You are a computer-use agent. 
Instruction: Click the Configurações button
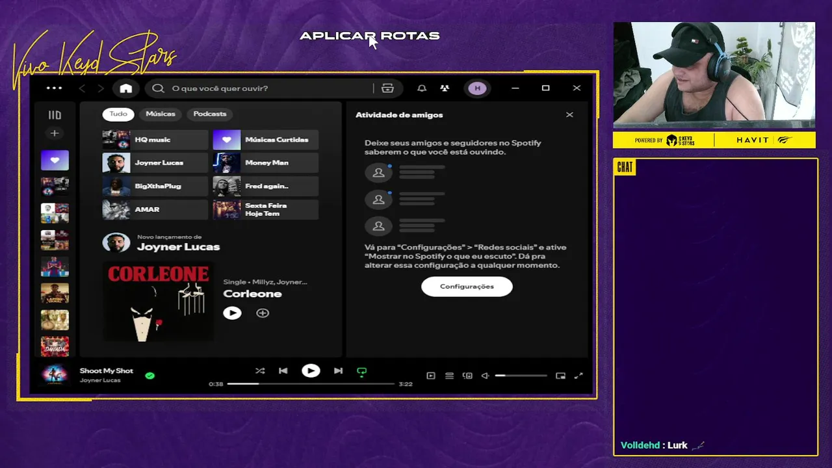tap(467, 287)
